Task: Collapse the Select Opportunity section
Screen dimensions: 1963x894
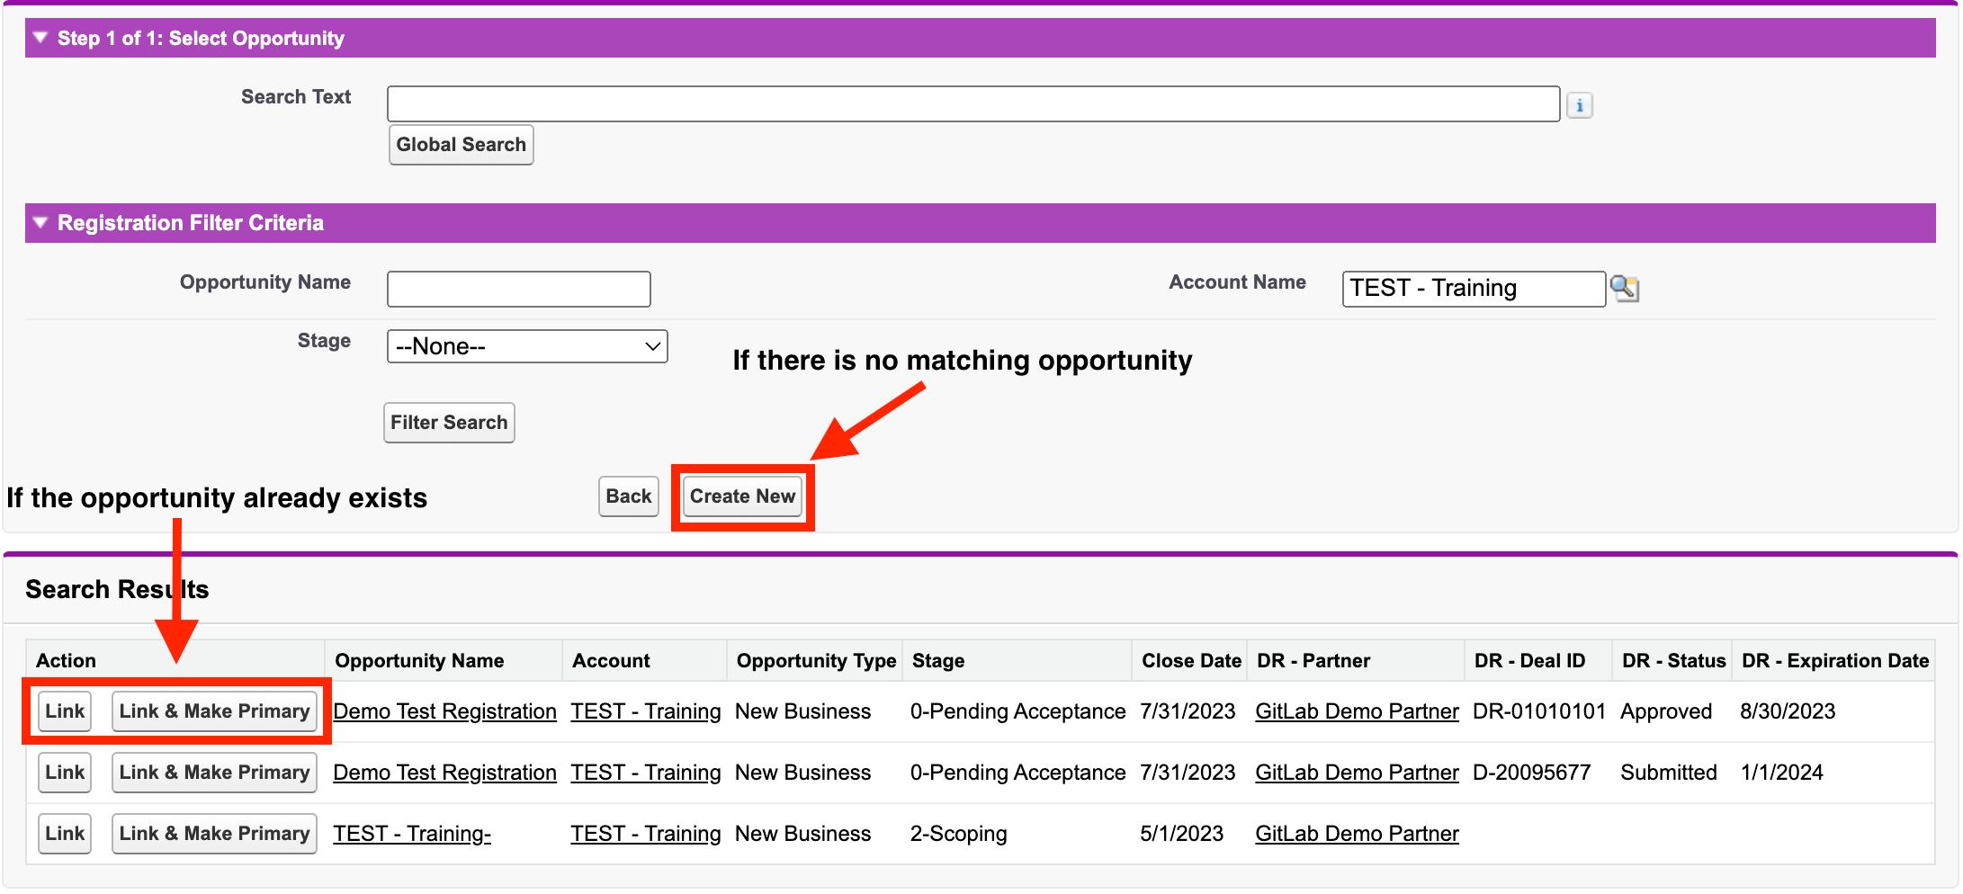Action: [40, 38]
